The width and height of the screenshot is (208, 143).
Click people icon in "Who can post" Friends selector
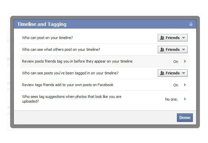(162, 38)
